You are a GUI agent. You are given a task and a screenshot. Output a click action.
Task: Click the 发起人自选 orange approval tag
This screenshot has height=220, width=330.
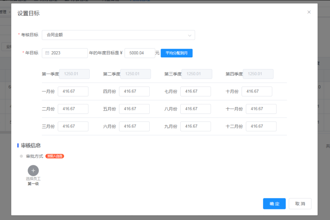click(x=55, y=156)
